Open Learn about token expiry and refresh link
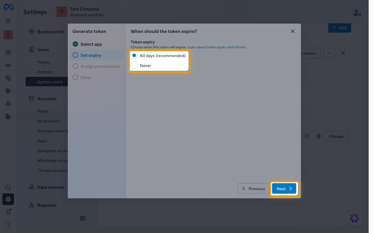The height and width of the screenshot is (233, 373). [217, 47]
